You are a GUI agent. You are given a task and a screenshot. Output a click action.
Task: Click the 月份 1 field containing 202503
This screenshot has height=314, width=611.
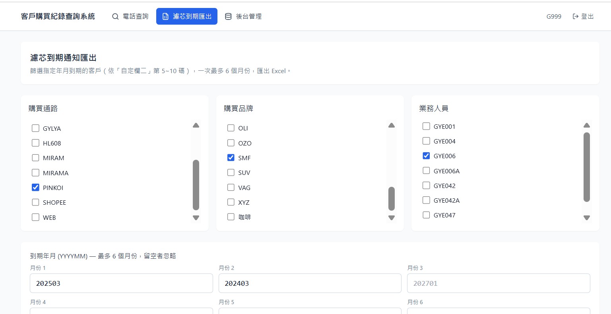point(121,283)
